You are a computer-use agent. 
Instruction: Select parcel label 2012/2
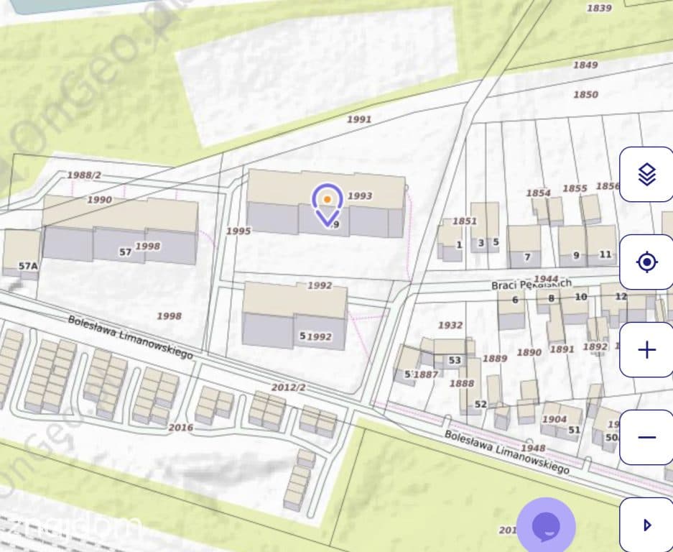point(289,387)
